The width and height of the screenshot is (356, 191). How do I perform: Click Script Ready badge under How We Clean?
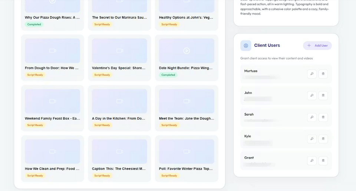click(x=35, y=175)
